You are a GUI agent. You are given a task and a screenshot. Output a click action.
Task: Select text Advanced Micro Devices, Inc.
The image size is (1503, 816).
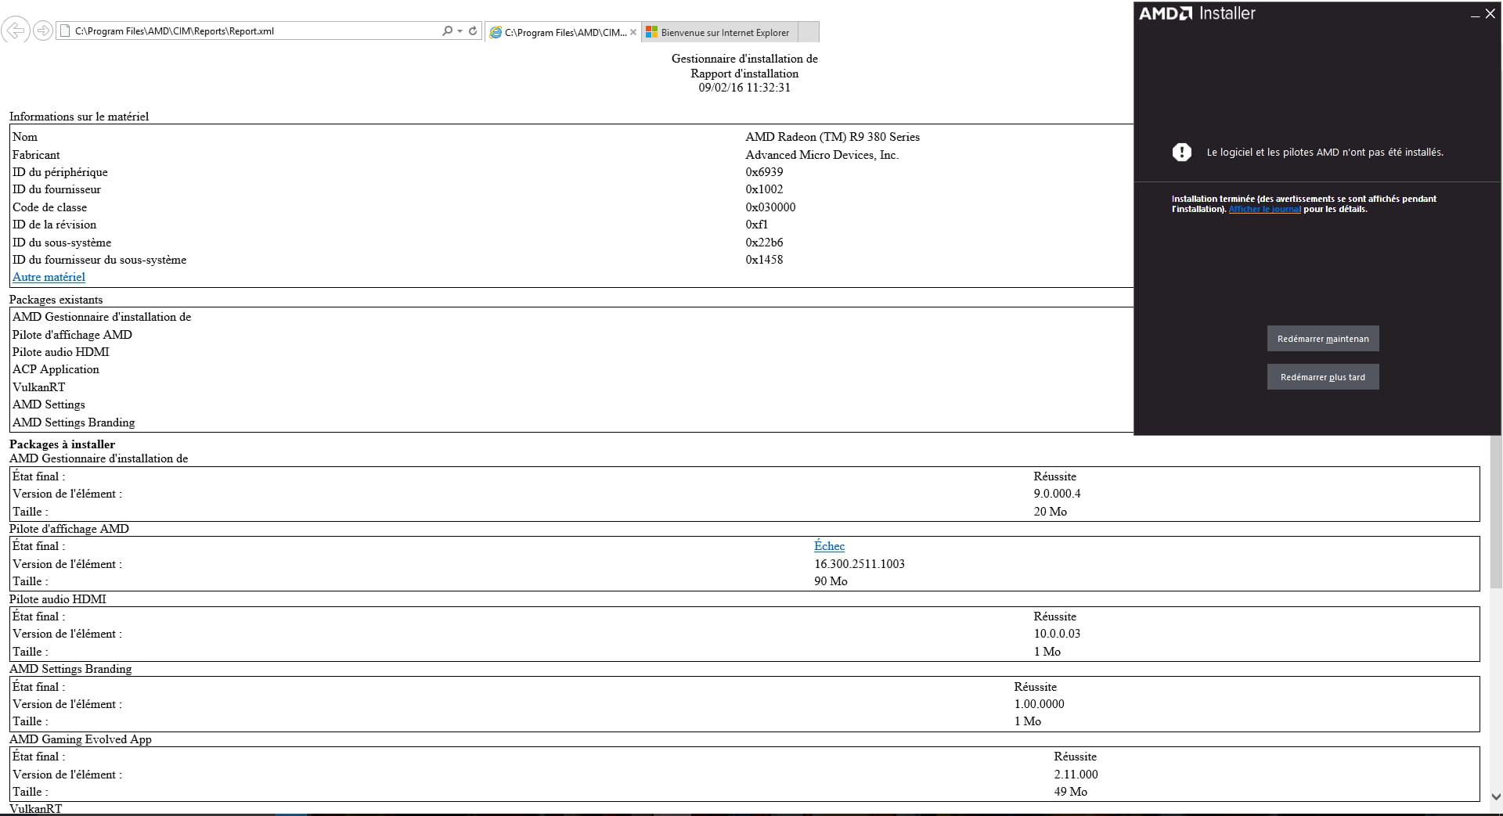(822, 155)
